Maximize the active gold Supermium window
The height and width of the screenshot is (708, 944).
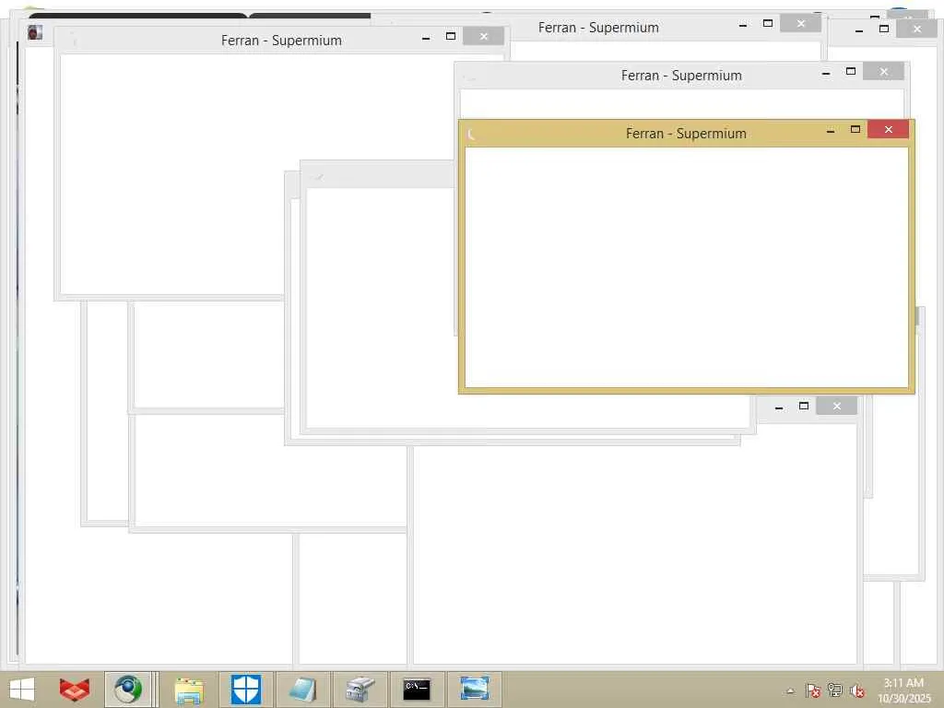855,129
